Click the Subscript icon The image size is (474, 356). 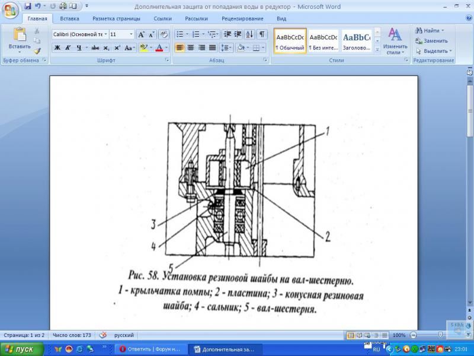(106, 47)
